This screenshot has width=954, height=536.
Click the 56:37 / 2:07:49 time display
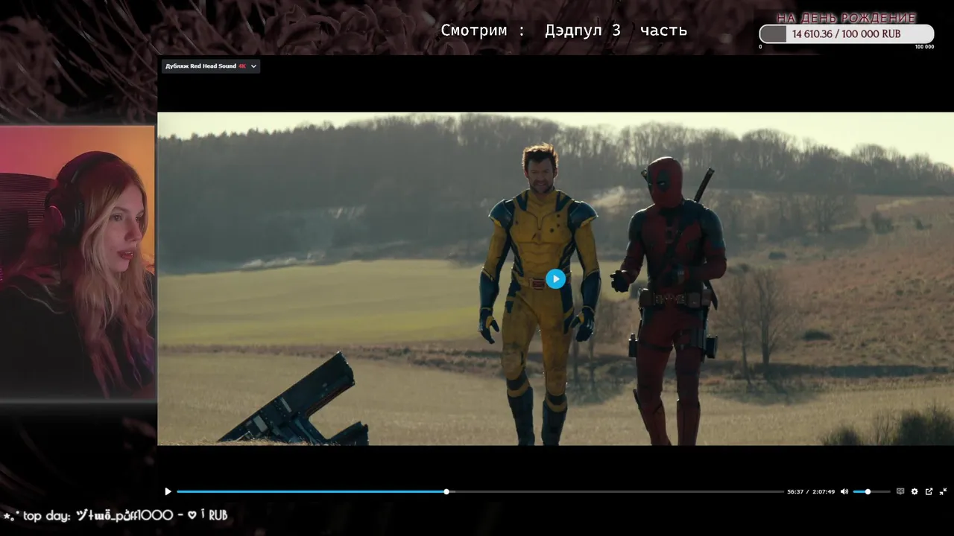811,491
